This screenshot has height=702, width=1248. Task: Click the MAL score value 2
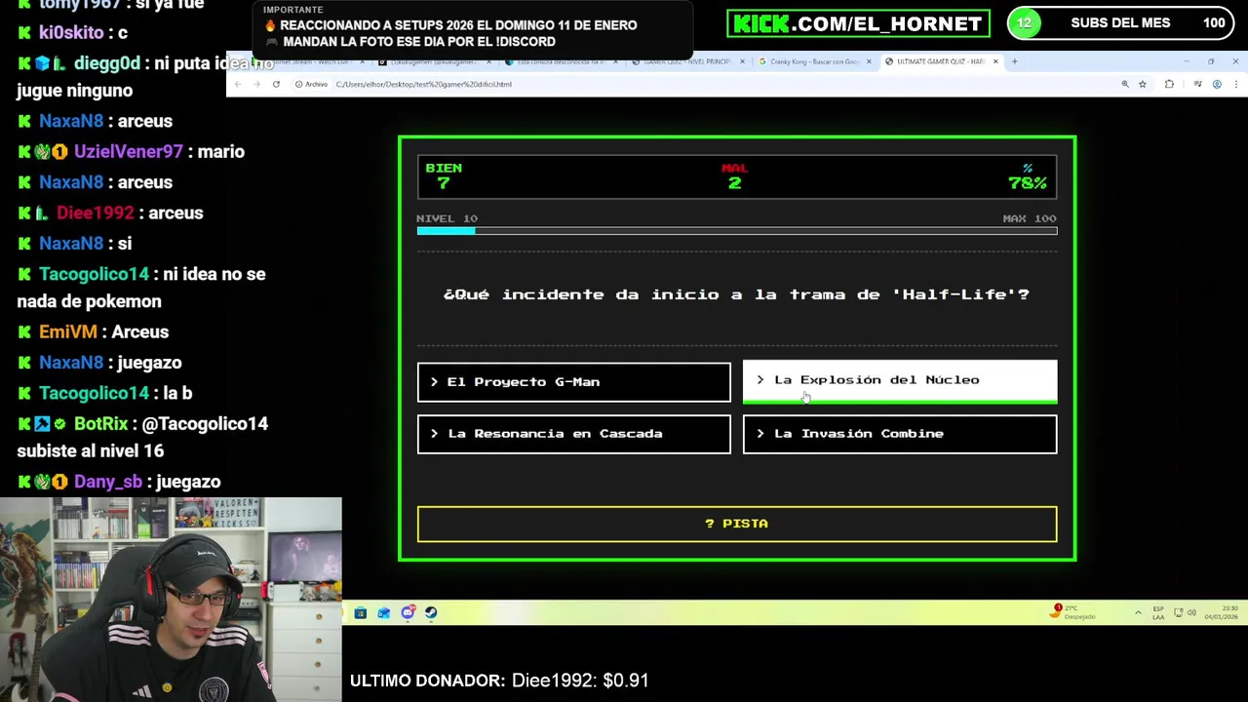click(734, 183)
